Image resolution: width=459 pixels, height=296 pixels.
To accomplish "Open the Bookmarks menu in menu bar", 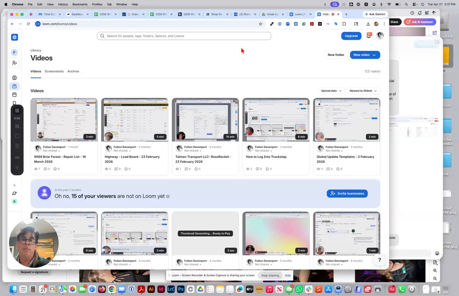I will click(x=80, y=5).
